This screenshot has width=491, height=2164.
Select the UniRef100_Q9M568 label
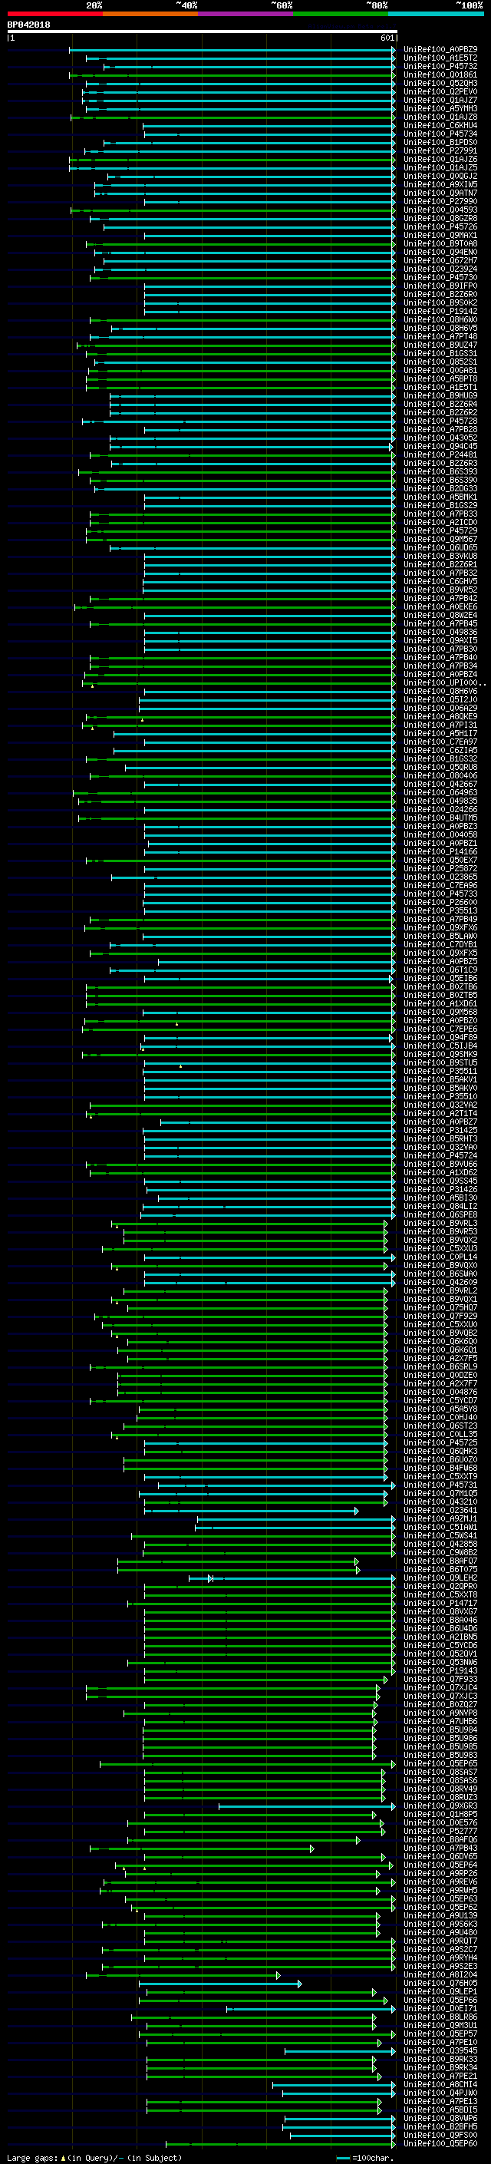coord(440,1013)
